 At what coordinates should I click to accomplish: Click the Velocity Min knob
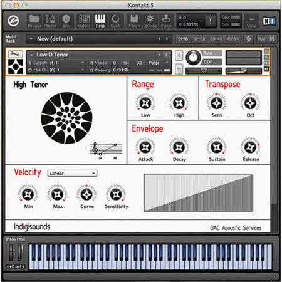[x=28, y=194]
